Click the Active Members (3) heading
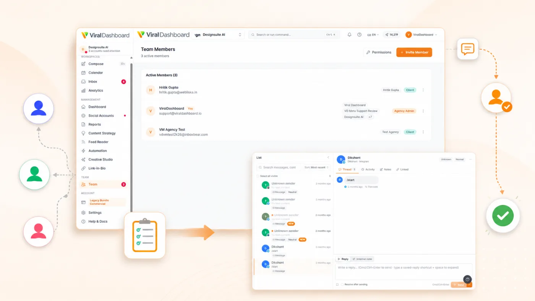The width and height of the screenshot is (535, 301). point(162,75)
